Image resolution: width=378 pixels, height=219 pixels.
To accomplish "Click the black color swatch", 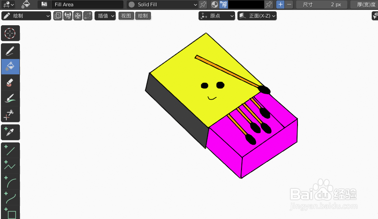I will [x=246, y=5].
